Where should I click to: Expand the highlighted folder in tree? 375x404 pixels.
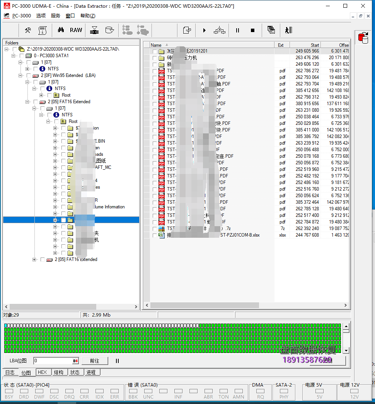coord(55,220)
